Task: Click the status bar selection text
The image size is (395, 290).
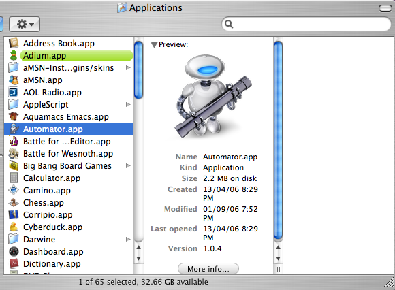Action: pos(143,282)
